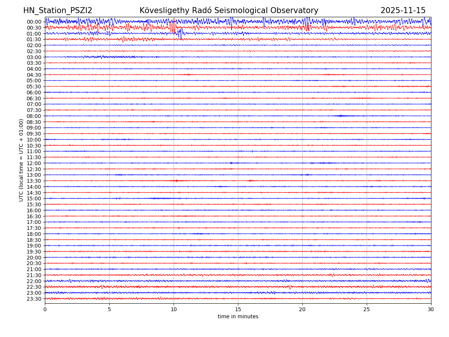Click the 2025-11-15 date label
Image resolution: width=449 pixels, height=337 pixels.
tap(403, 11)
